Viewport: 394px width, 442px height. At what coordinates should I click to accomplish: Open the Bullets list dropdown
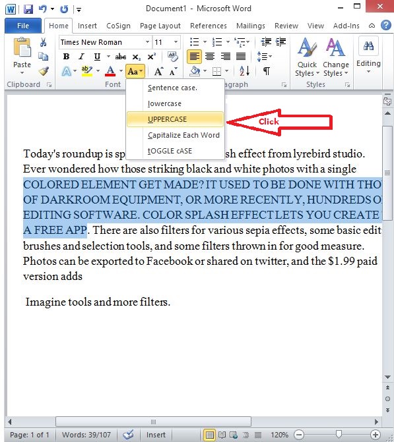[205, 42]
